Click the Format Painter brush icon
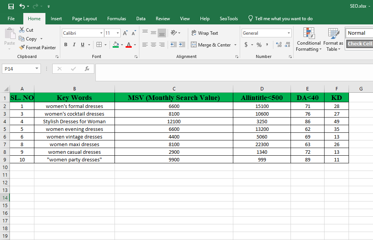 [x=22, y=48]
